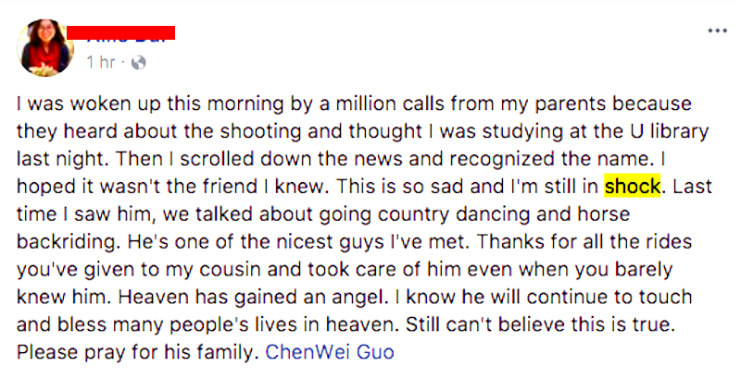This screenshot has width=741, height=378.
Task: Click the word "backriding" in the post
Action: click(x=59, y=241)
